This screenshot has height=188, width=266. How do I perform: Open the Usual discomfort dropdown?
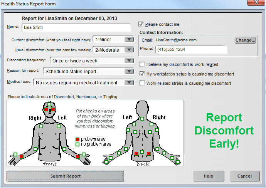[x=129, y=50]
